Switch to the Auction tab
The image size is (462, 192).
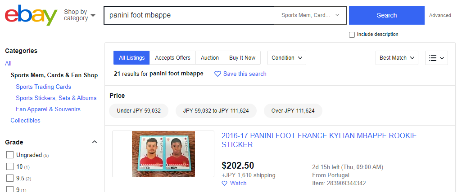tap(209, 58)
